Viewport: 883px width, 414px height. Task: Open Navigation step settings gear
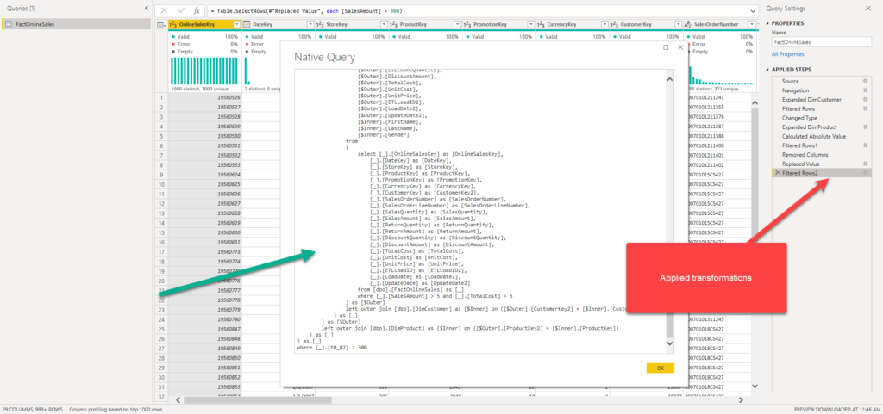pyautogui.click(x=864, y=90)
